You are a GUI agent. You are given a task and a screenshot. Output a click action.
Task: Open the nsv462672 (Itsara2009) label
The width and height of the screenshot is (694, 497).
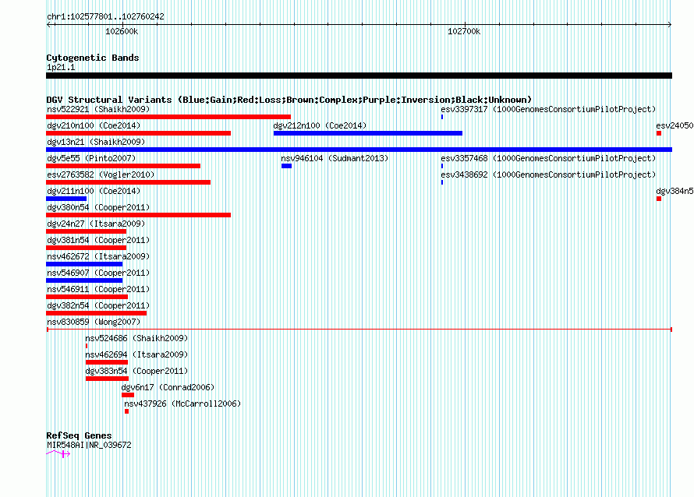[98, 256]
